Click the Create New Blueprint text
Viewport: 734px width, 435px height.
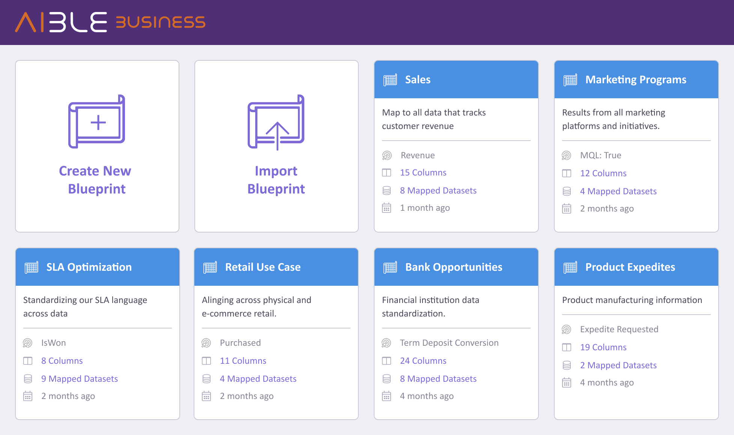(96, 180)
